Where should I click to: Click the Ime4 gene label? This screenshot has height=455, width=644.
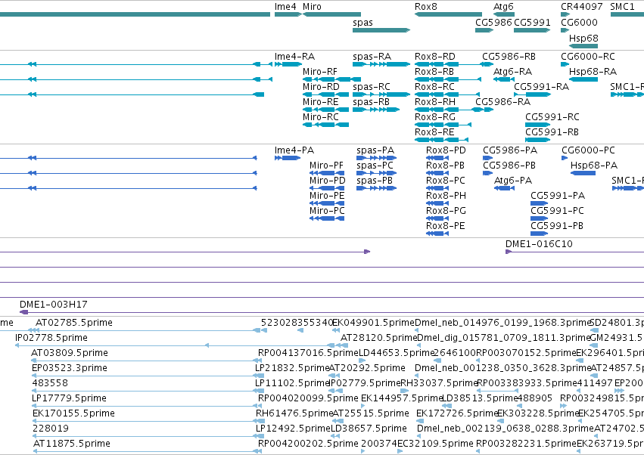click(x=285, y=7)
